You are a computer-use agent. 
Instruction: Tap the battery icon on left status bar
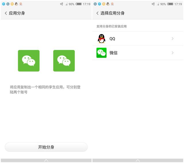(78, 4)
